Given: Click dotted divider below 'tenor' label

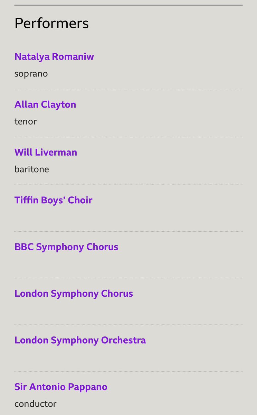Looking at the screenshot, I should [x=128, y=137].
